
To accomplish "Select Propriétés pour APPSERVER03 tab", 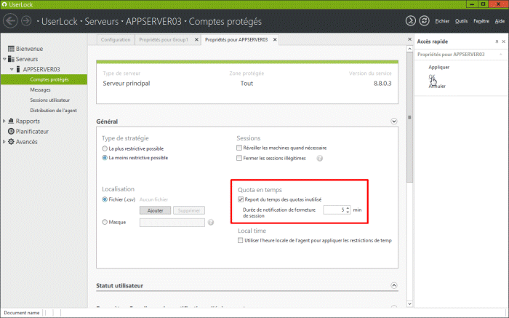I will click(x=236, y=39).
